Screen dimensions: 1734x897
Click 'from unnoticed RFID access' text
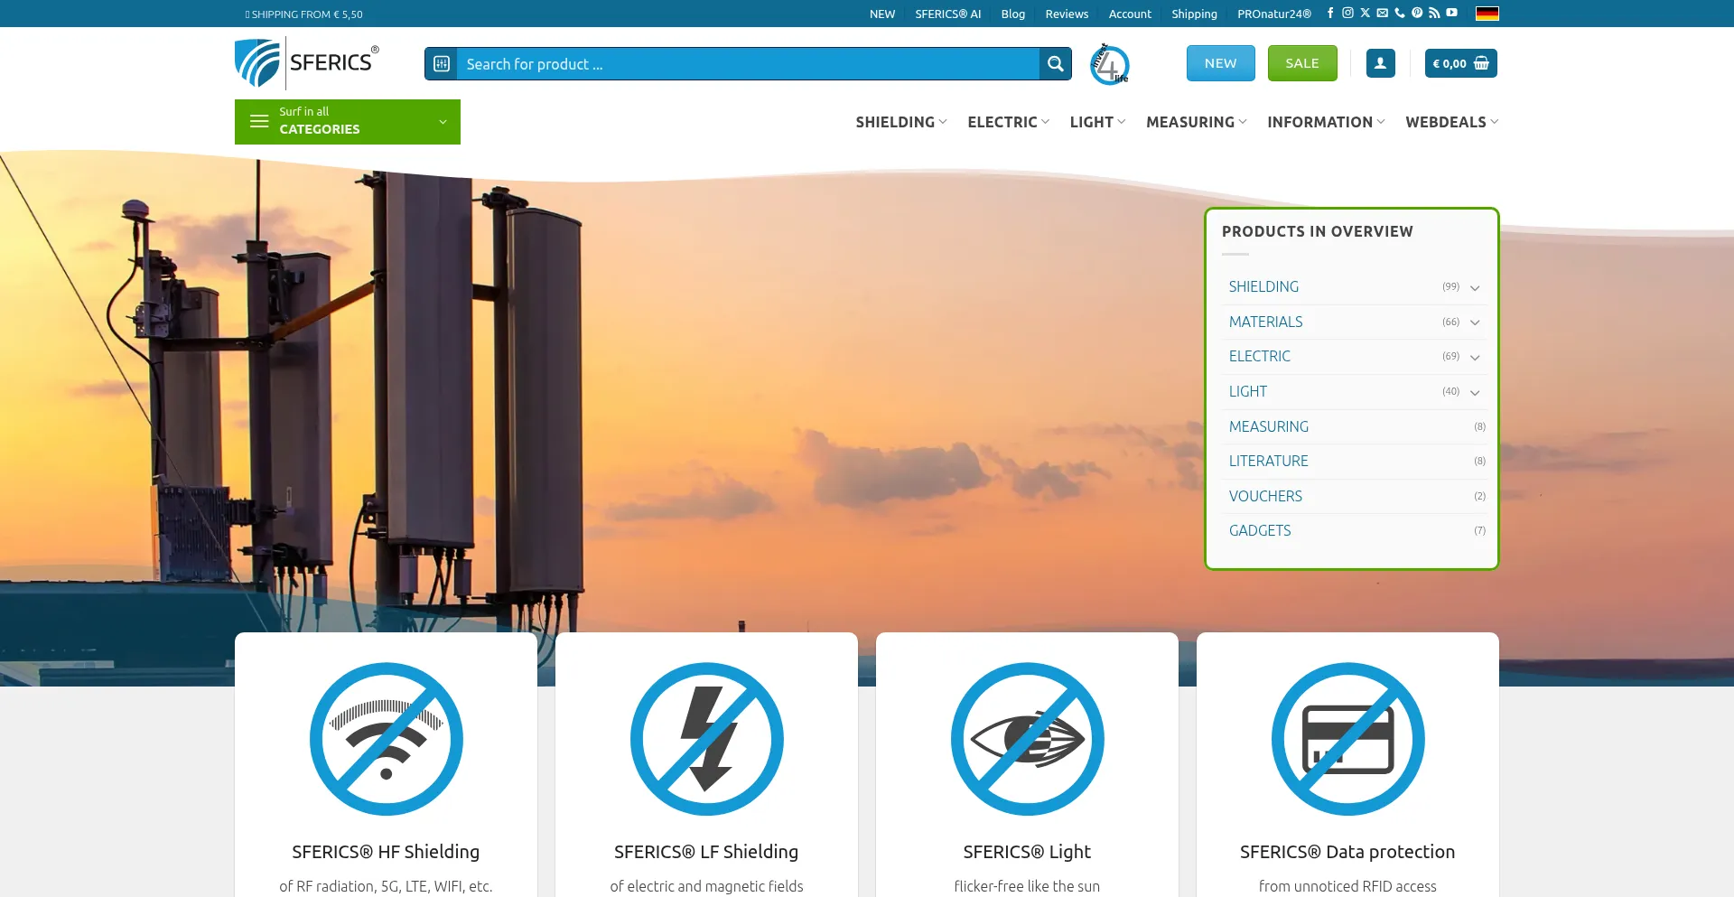point(1347,886)
